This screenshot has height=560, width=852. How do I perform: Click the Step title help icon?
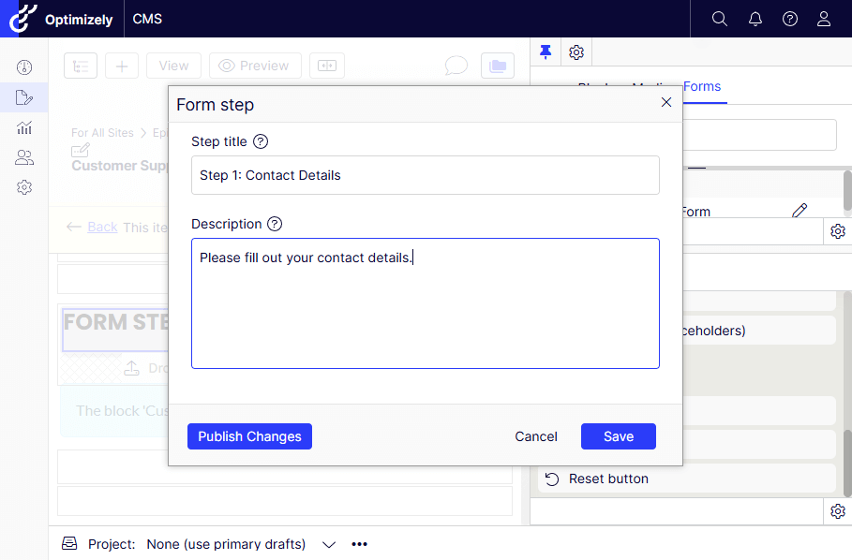(x=261, y=141)
